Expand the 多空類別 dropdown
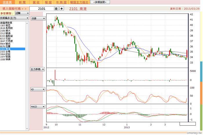 (22, 13)
